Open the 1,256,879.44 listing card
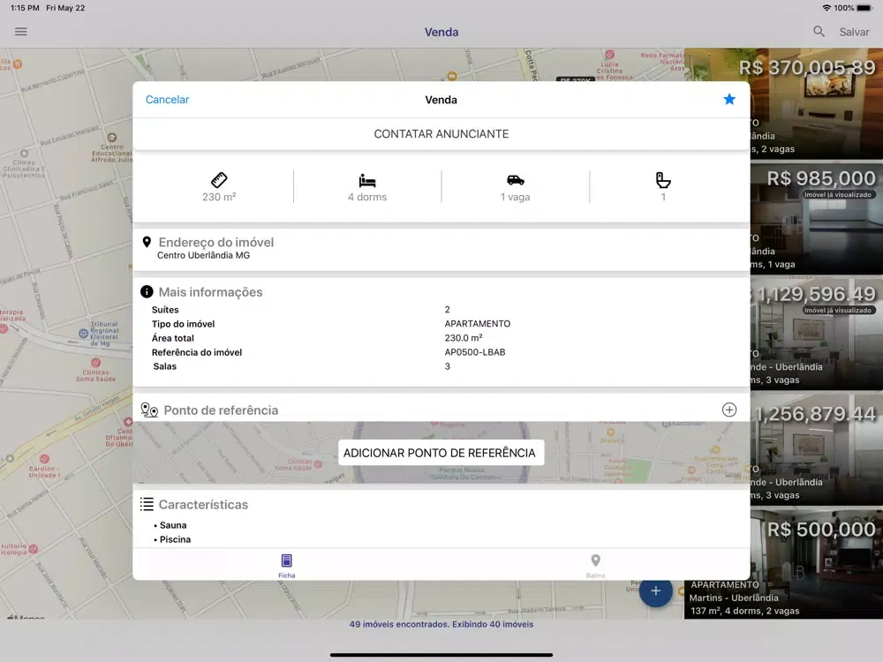 [x=817, y=449]
